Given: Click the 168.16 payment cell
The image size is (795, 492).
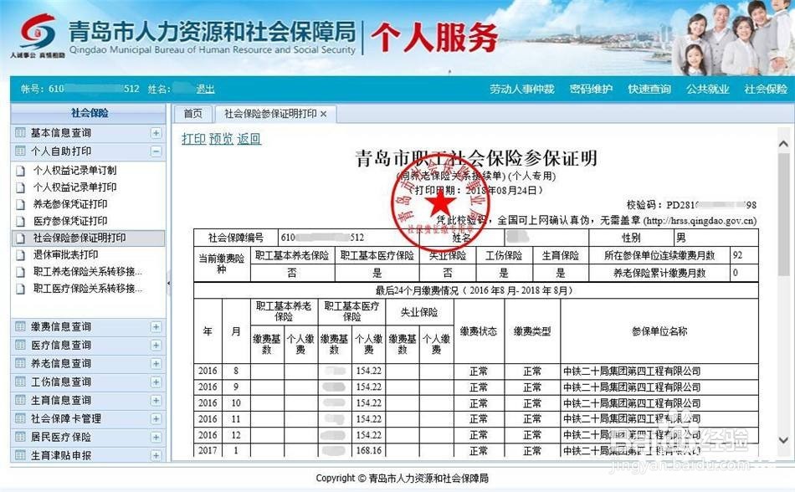Looking at the screenshot, I should 368,450.
